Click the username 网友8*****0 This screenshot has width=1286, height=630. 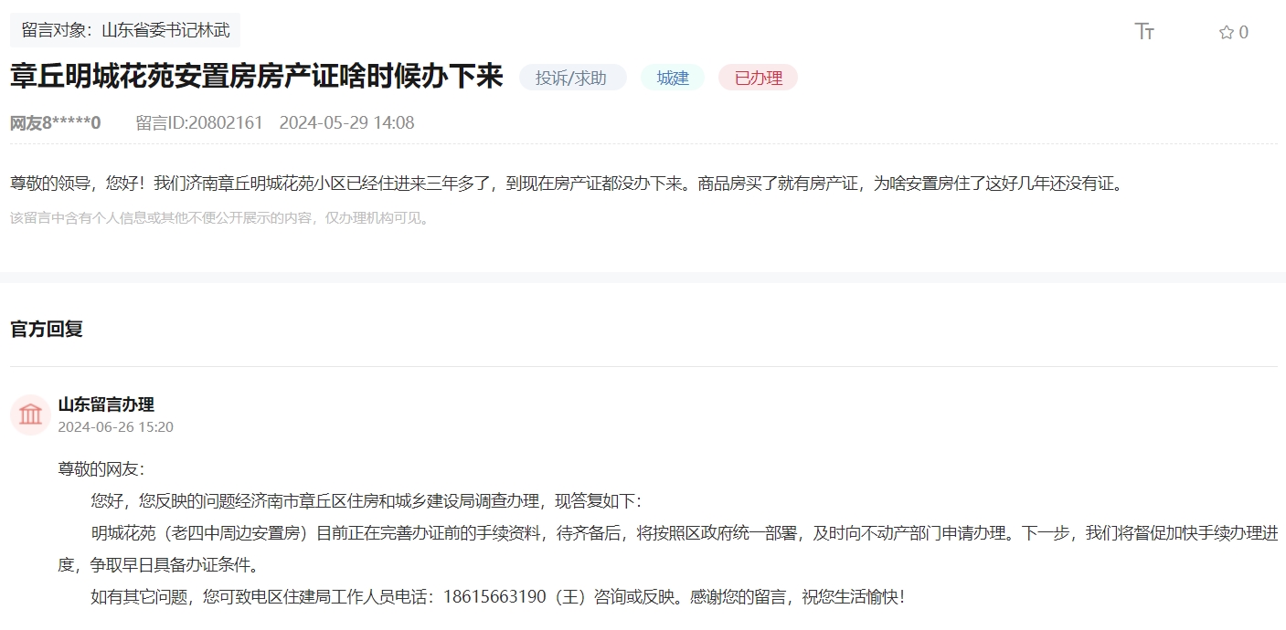[56, 122]
